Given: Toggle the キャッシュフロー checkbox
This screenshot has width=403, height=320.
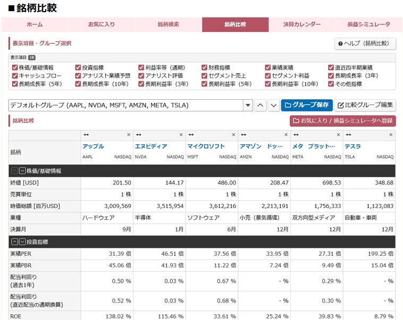Looking at the screenshot, I should (x=15, y=76).
